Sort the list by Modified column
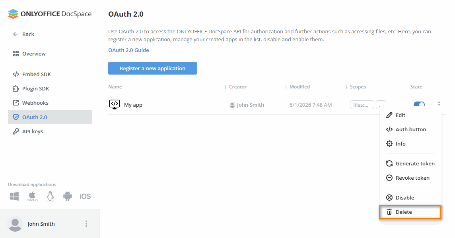 click(x=300, y=87)
